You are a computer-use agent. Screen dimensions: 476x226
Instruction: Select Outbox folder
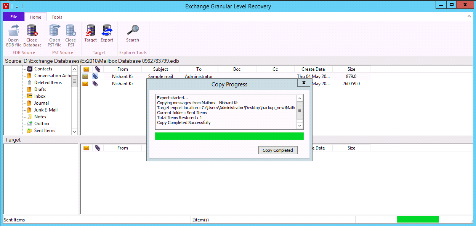[42, 124]
